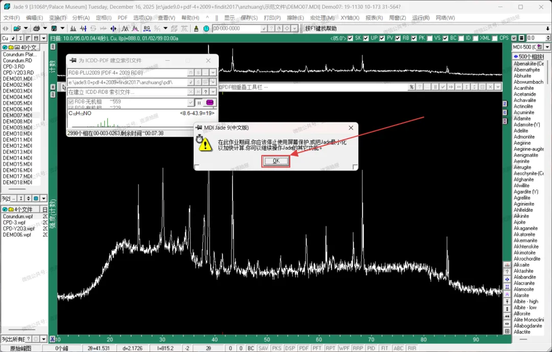Click the paintbrush icon in toolbar
The height and width of the screenshot is (352, 552).
tap(196, 29)
